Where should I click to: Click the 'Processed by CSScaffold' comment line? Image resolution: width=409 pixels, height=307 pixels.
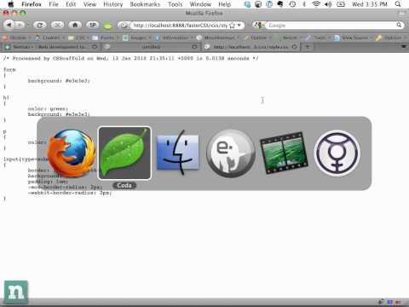(131, 58)
